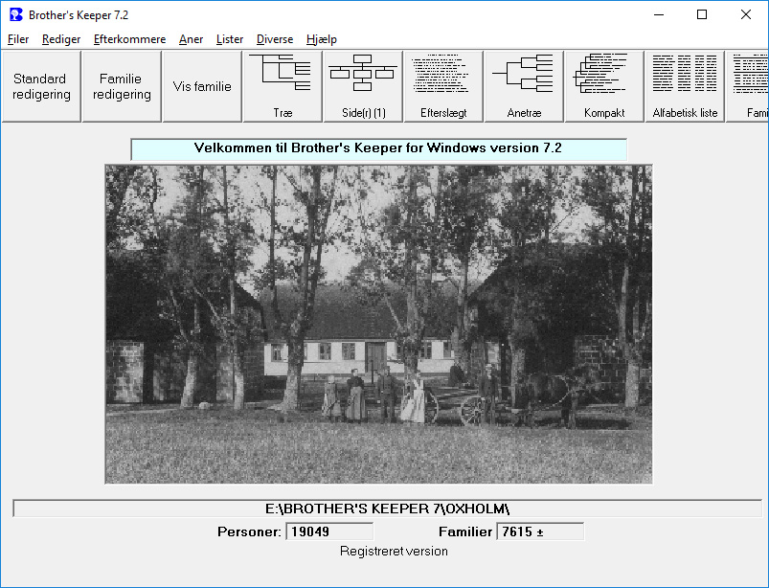Click the Personer: label

pyautogui.click(x=249, y=531)
